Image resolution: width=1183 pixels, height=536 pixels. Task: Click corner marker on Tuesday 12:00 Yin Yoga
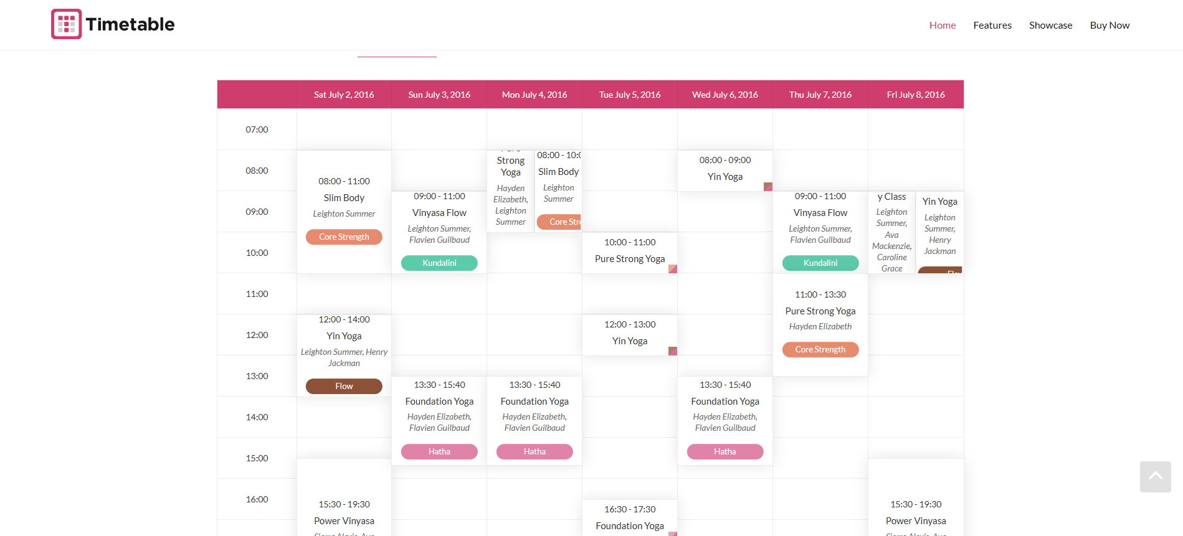point(672,351)
